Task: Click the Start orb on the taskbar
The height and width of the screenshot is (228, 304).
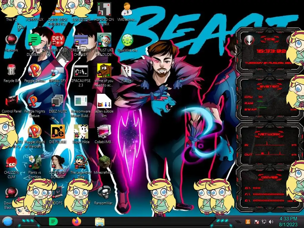Action: (7, 222)
